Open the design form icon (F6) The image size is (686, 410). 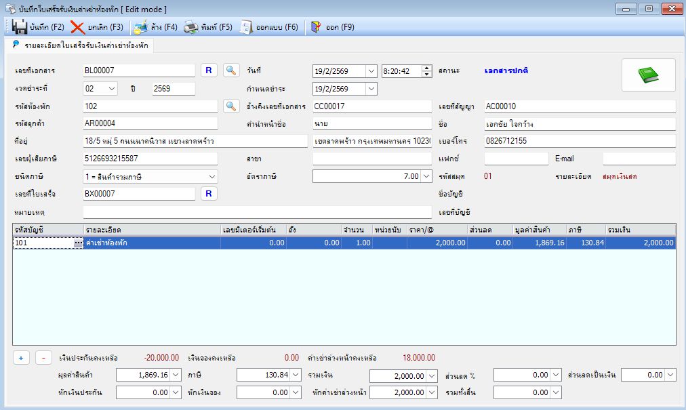pyautogui.click(x=246, y=27)
